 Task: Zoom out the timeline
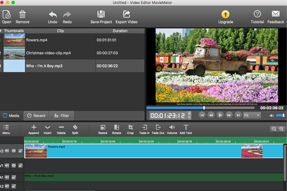(274, 129)
